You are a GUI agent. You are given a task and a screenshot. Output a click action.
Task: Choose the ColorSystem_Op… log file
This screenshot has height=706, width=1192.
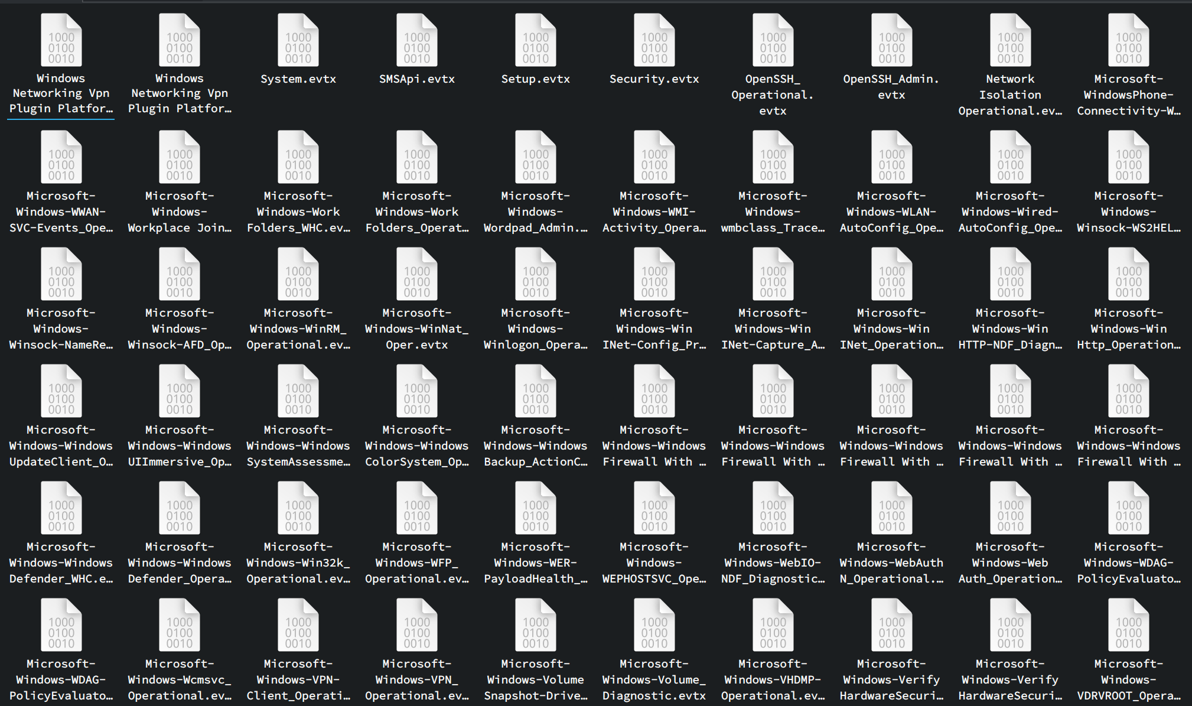(417, 391)
